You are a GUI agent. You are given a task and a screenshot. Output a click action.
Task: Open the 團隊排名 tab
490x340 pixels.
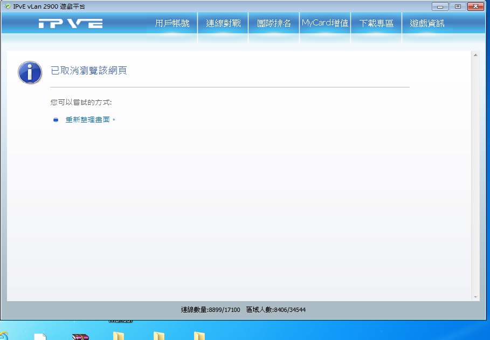pos(274,23)
